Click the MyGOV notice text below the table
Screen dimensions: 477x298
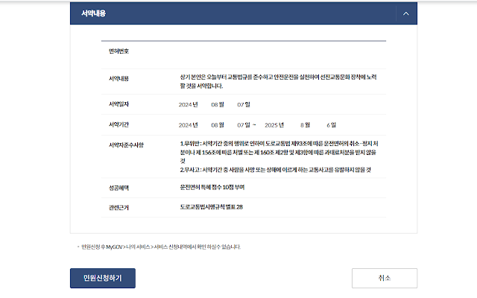(x=161, y=247)
